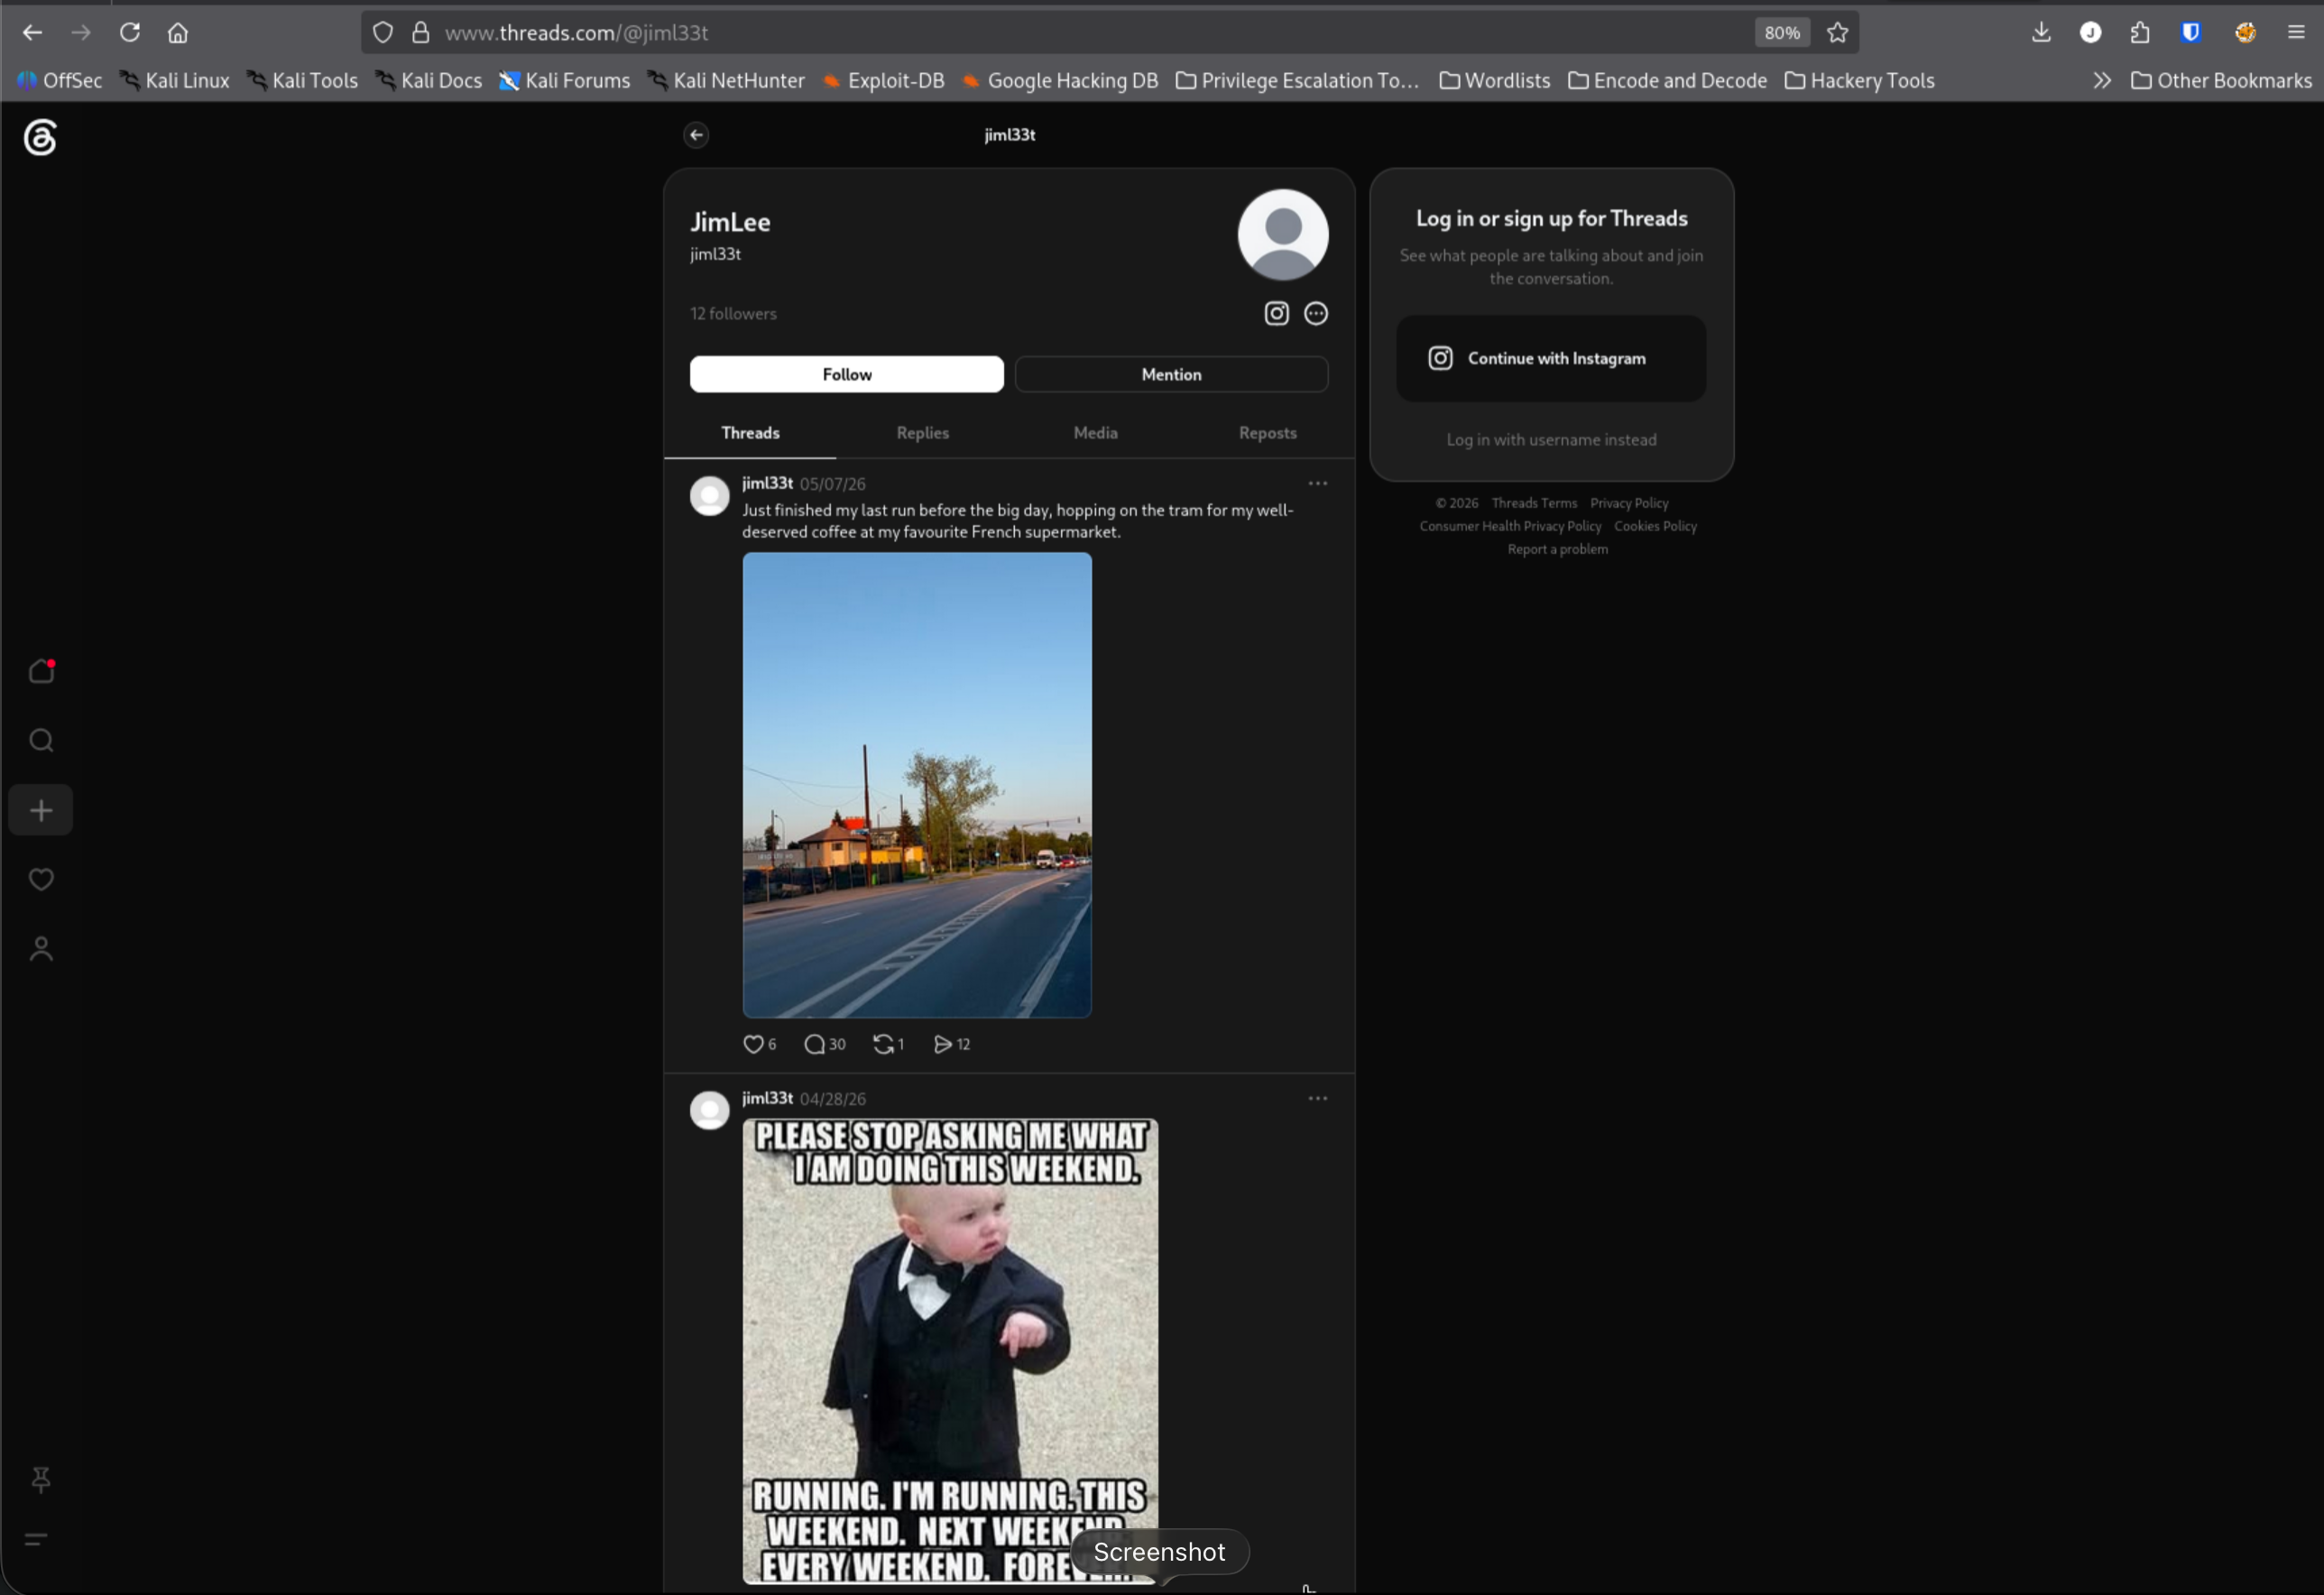Open the street photo in first post

click(x=917, y=785)
